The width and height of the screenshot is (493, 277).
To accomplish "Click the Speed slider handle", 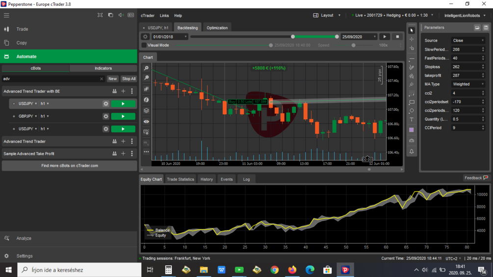I will (x=353, y=45).
